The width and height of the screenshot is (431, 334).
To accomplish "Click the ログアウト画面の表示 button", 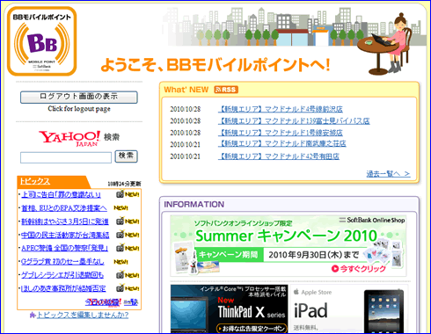I will pos(79,97).
